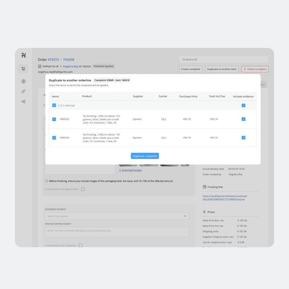This screenshot has height=289, width=289.
Task: Open the ruler tool in the sidebar
Action: pyautogui.click(x=23, y=91)
